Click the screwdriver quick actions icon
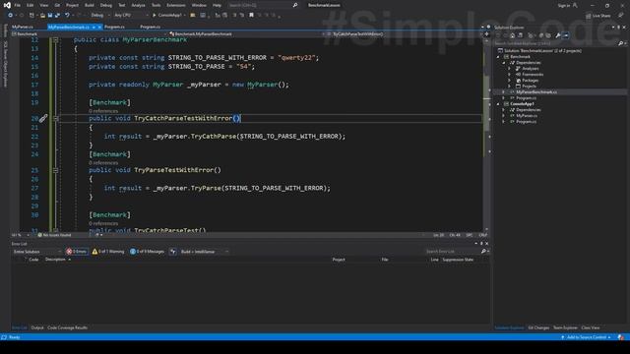Image resolution: width=630 pixels, height=354 pixels. (43, 118)
